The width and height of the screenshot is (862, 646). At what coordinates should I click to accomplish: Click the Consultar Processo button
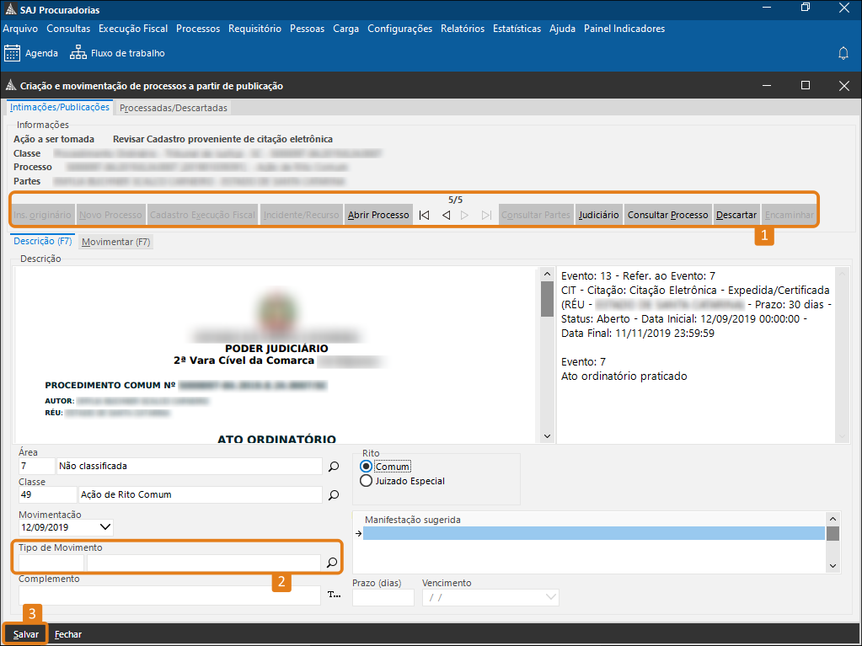pyautogui.click(x=667, y=215)
